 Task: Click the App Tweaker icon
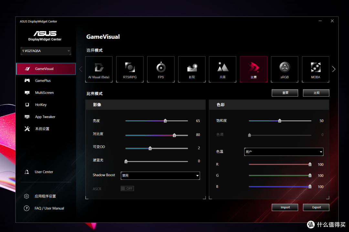27,117
